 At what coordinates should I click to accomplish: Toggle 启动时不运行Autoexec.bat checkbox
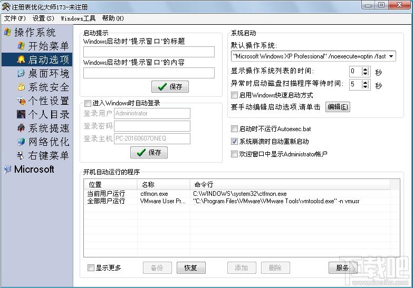pos(234,129)
